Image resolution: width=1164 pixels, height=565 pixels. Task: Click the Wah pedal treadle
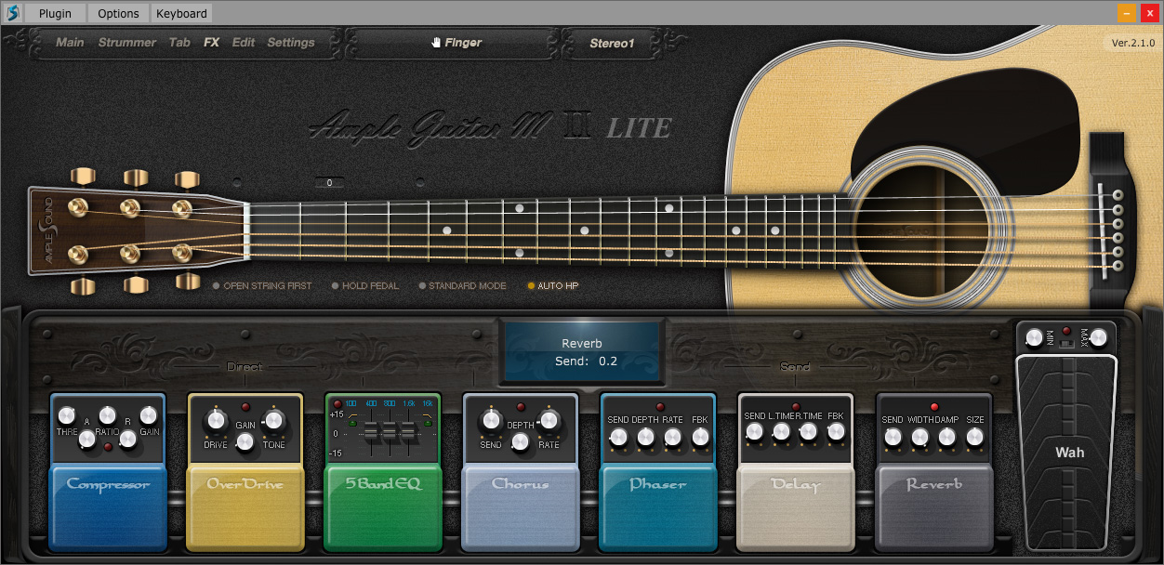click(x=1068, y=453)
